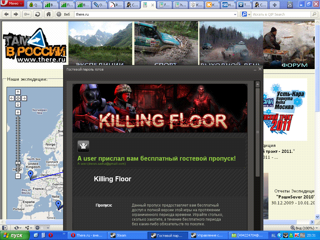
Task: Open the Форум section banner
Action: click(289, 45)
